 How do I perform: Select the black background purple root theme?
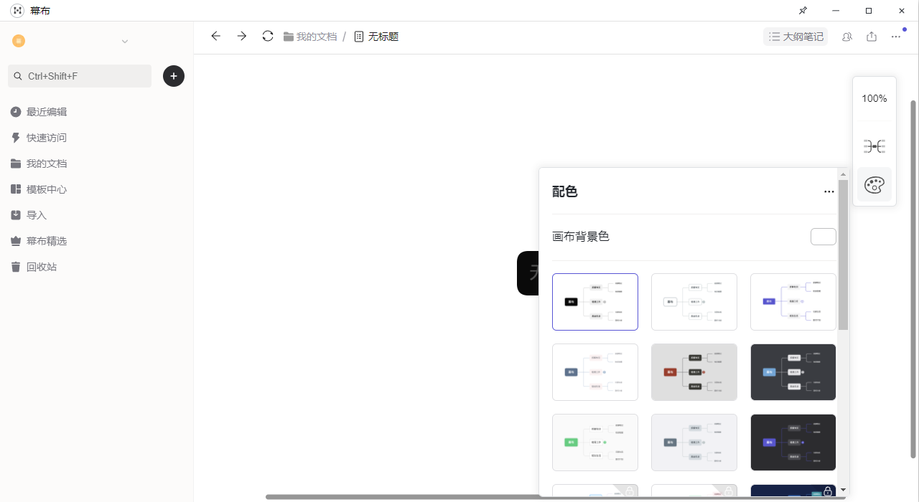pyautogui.click(x=793, y=442)
